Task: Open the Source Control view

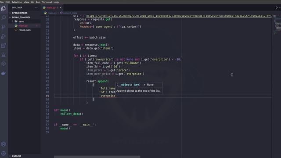Action: 4,27
